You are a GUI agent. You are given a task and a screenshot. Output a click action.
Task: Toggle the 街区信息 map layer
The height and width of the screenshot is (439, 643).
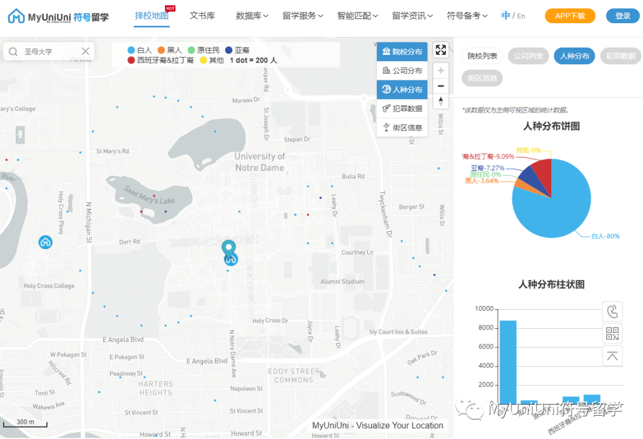pos(402,127)
